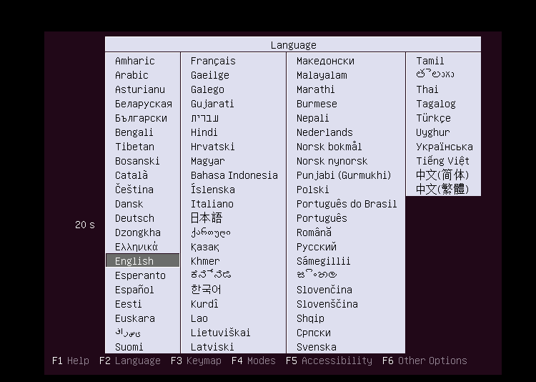This screenshot has width=536, height=382.
Task: Select the highlighted English language
Action: (142, 260)
